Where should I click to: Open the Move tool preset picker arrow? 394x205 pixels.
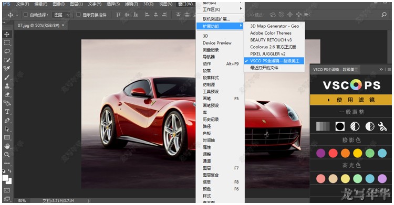click(x=17, y=15)
